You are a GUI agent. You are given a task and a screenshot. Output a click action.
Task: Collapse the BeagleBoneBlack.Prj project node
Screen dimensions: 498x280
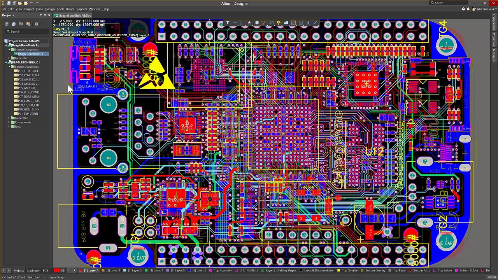pyautogui.click(x=7, y=45)
